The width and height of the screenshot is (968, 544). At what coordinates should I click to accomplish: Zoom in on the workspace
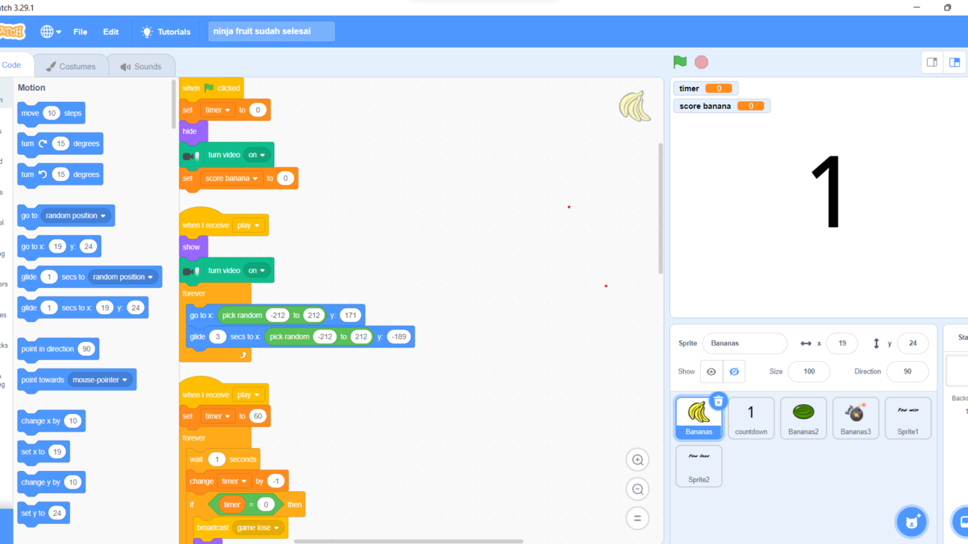click(x=637, y=460)
